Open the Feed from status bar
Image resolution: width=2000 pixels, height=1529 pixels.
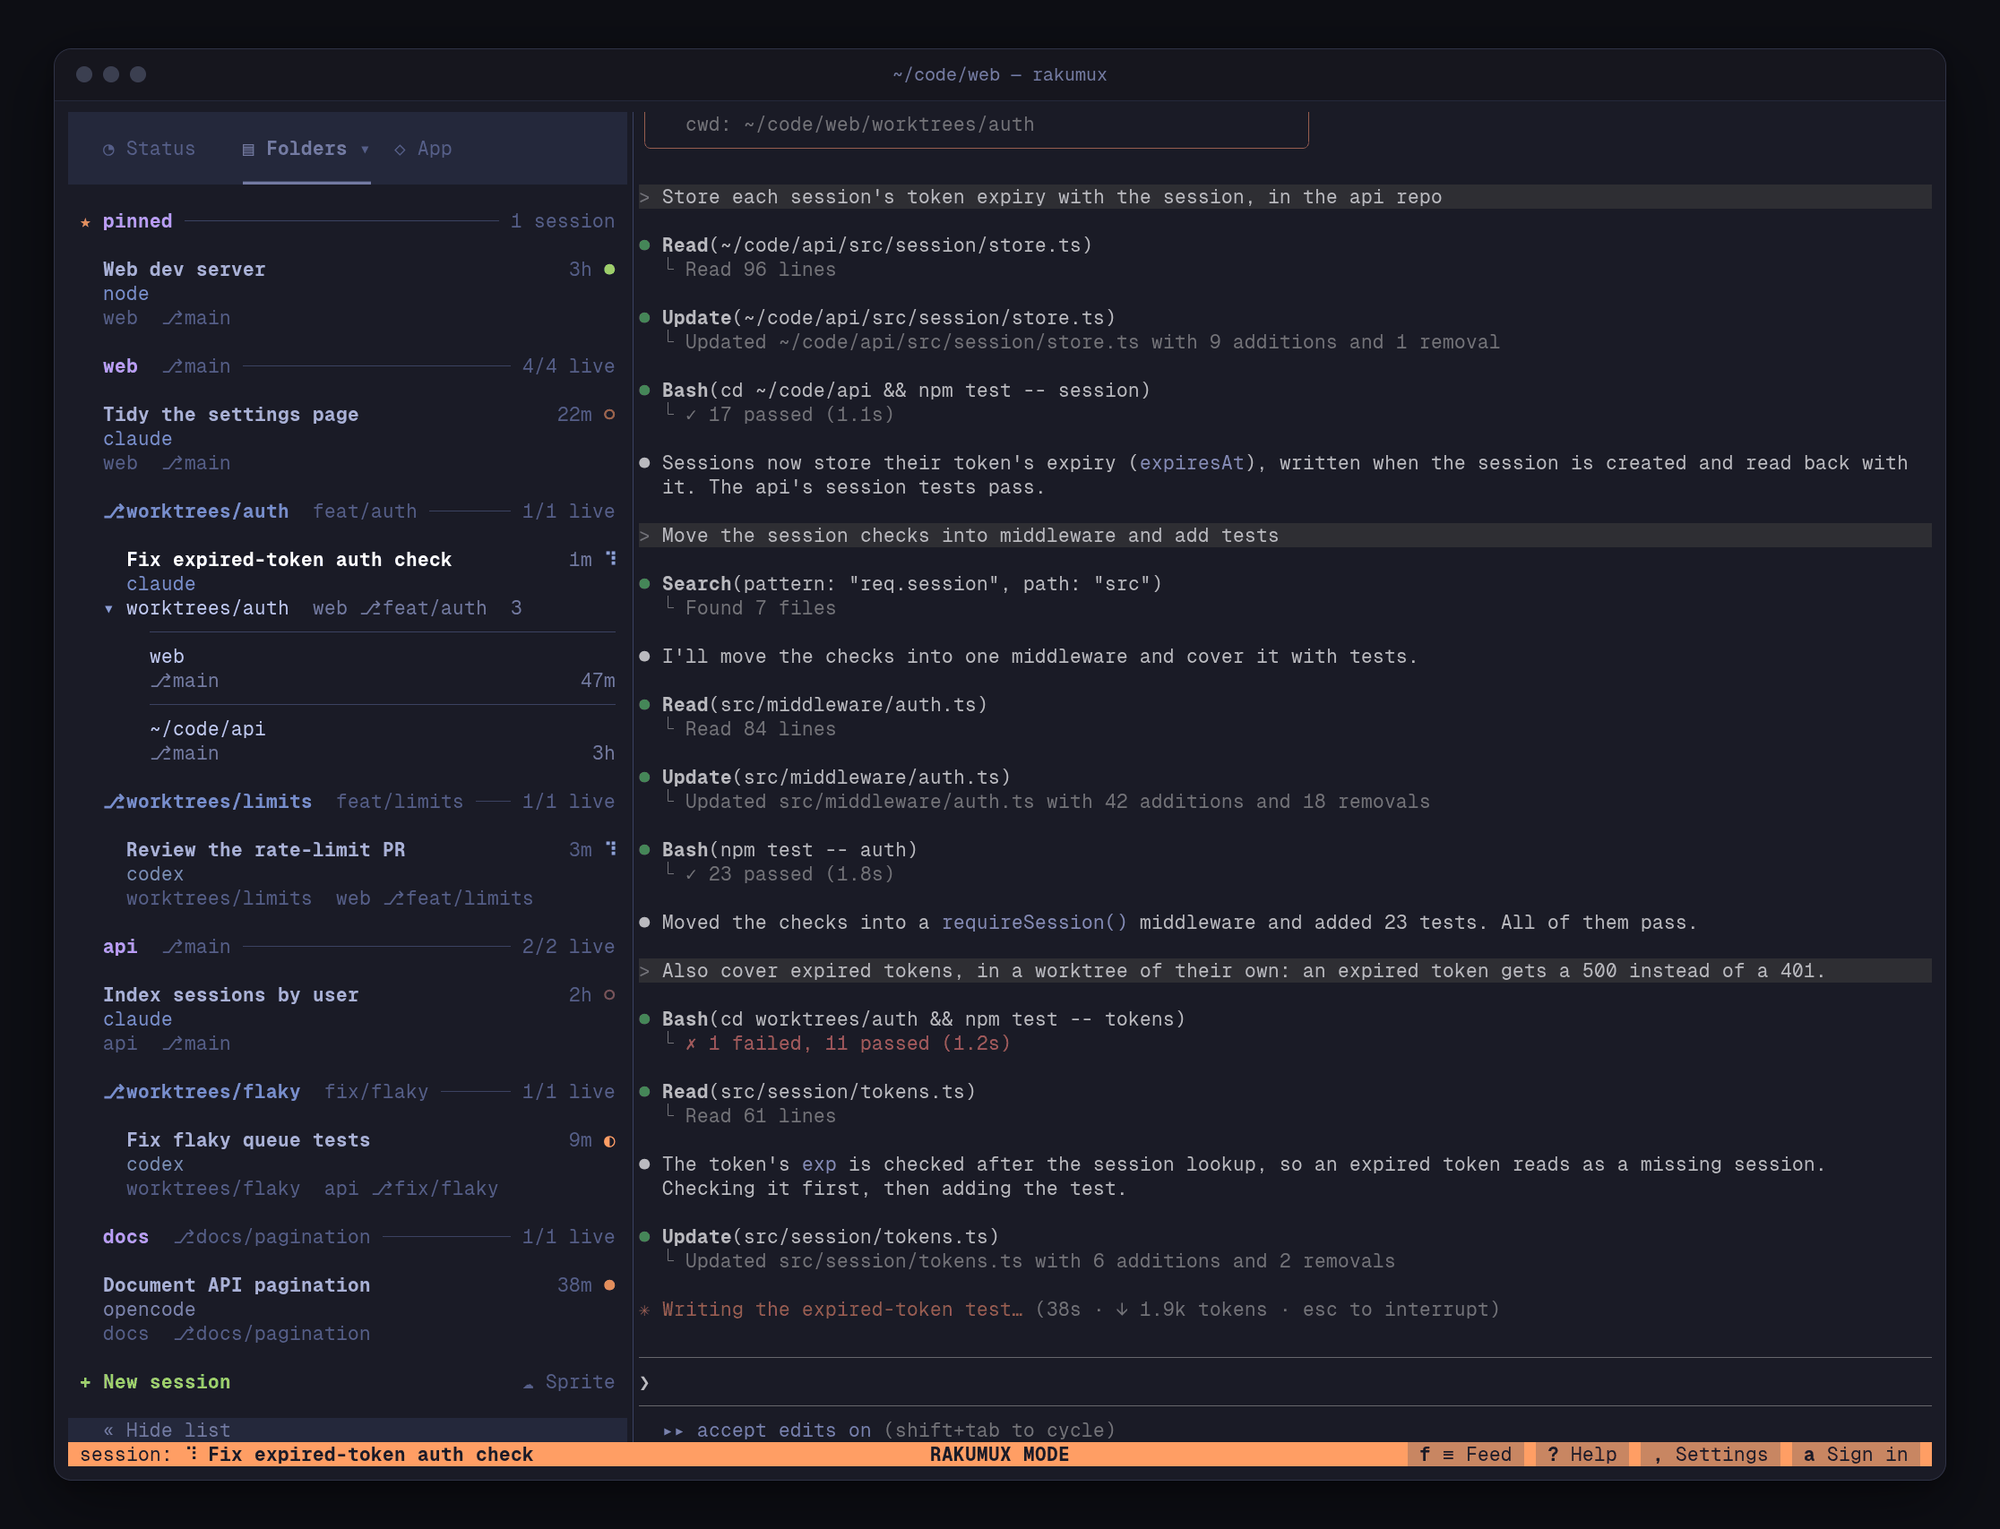coord(1466,1455)
